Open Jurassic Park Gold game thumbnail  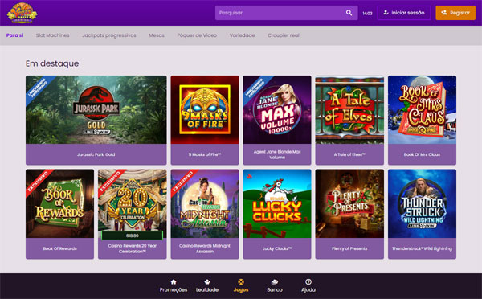point(96,110)
